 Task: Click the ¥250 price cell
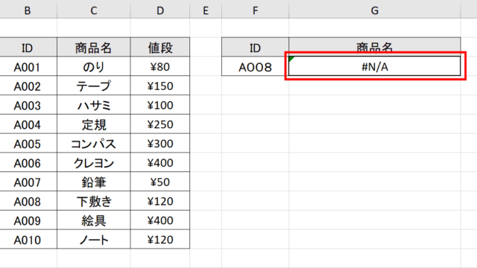[x=160, y=124]
